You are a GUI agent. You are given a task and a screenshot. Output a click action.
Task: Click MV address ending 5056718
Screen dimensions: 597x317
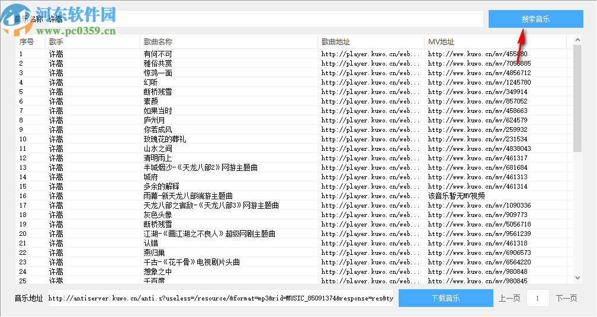point(479,224)
